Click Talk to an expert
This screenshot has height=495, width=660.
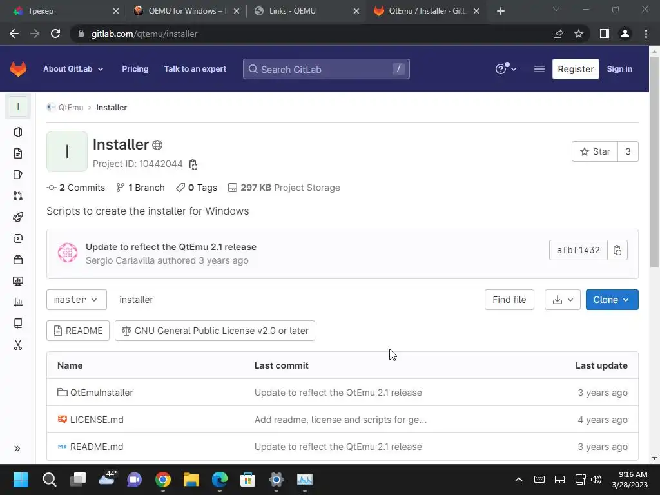(x=195, y=69)
